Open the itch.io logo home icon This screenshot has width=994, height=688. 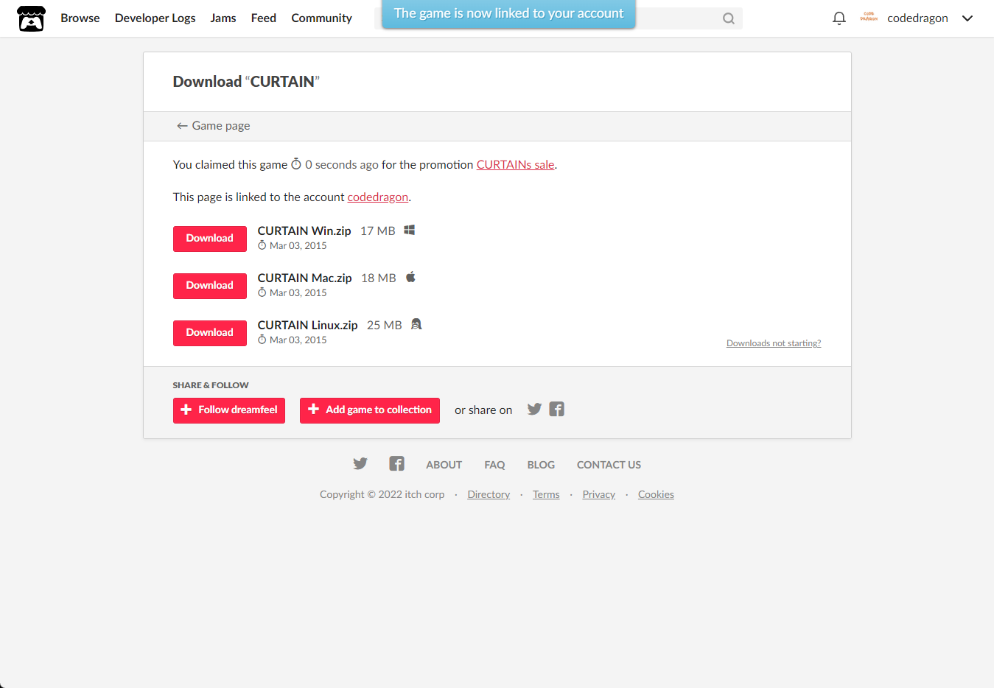pyautogui.click(x=31, y=18)
